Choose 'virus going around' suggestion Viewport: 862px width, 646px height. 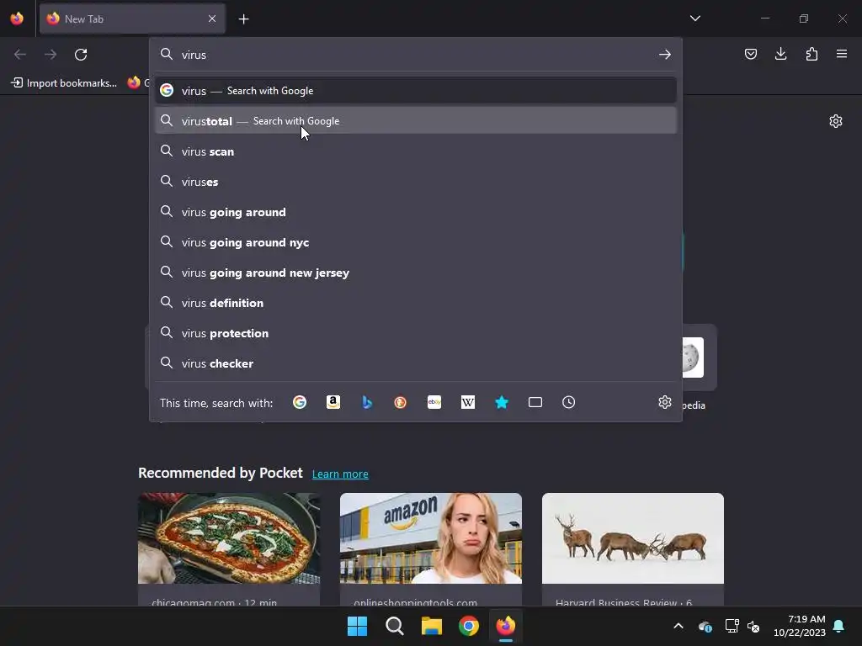pos(416,212)
